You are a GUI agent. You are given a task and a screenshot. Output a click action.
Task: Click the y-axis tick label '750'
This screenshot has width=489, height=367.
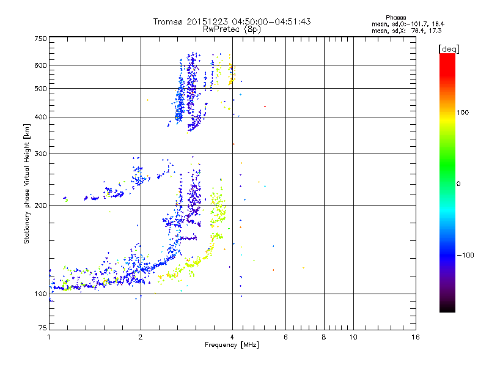[40, 39]
